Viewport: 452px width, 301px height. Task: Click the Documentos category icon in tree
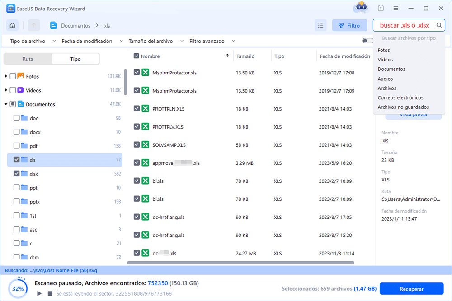[20, 104]
